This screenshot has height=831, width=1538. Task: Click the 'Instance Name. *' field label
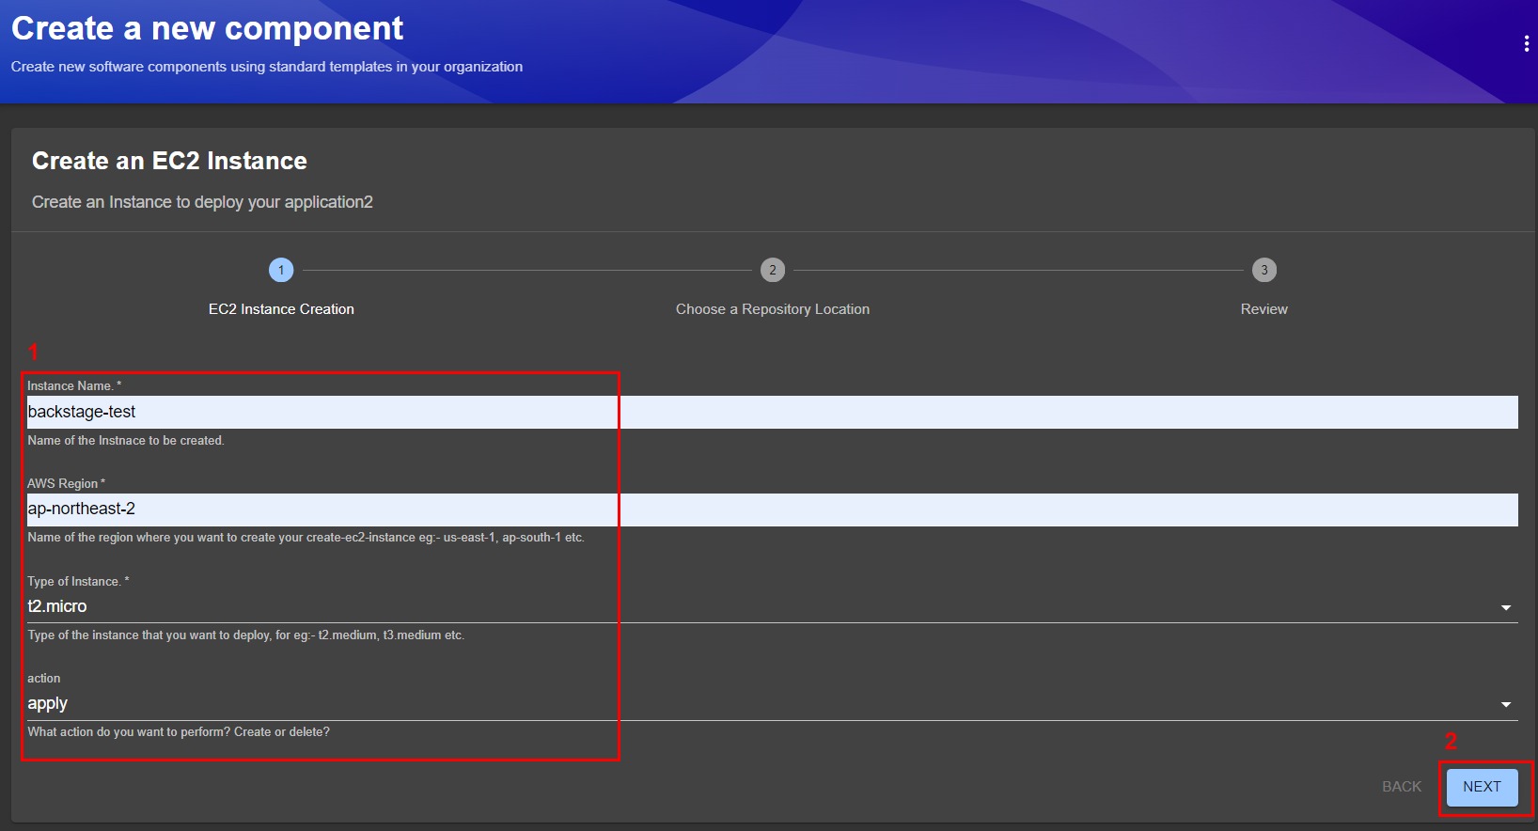point(74,386)
